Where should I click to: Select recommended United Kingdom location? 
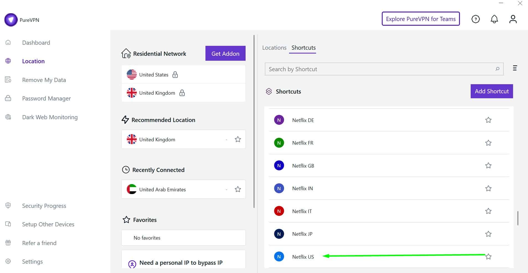tap(183, 139)
